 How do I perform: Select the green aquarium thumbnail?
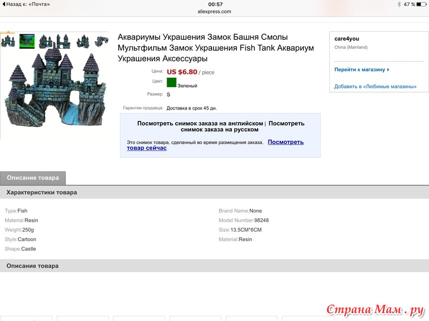point(27,41)
